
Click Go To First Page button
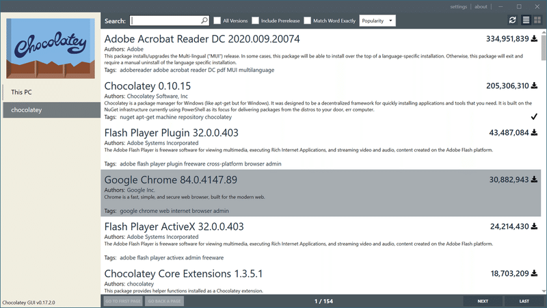click(123, 301)
